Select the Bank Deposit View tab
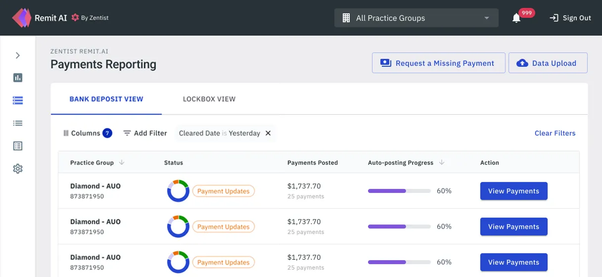The image size is (602, 277). tap(106, 99)
